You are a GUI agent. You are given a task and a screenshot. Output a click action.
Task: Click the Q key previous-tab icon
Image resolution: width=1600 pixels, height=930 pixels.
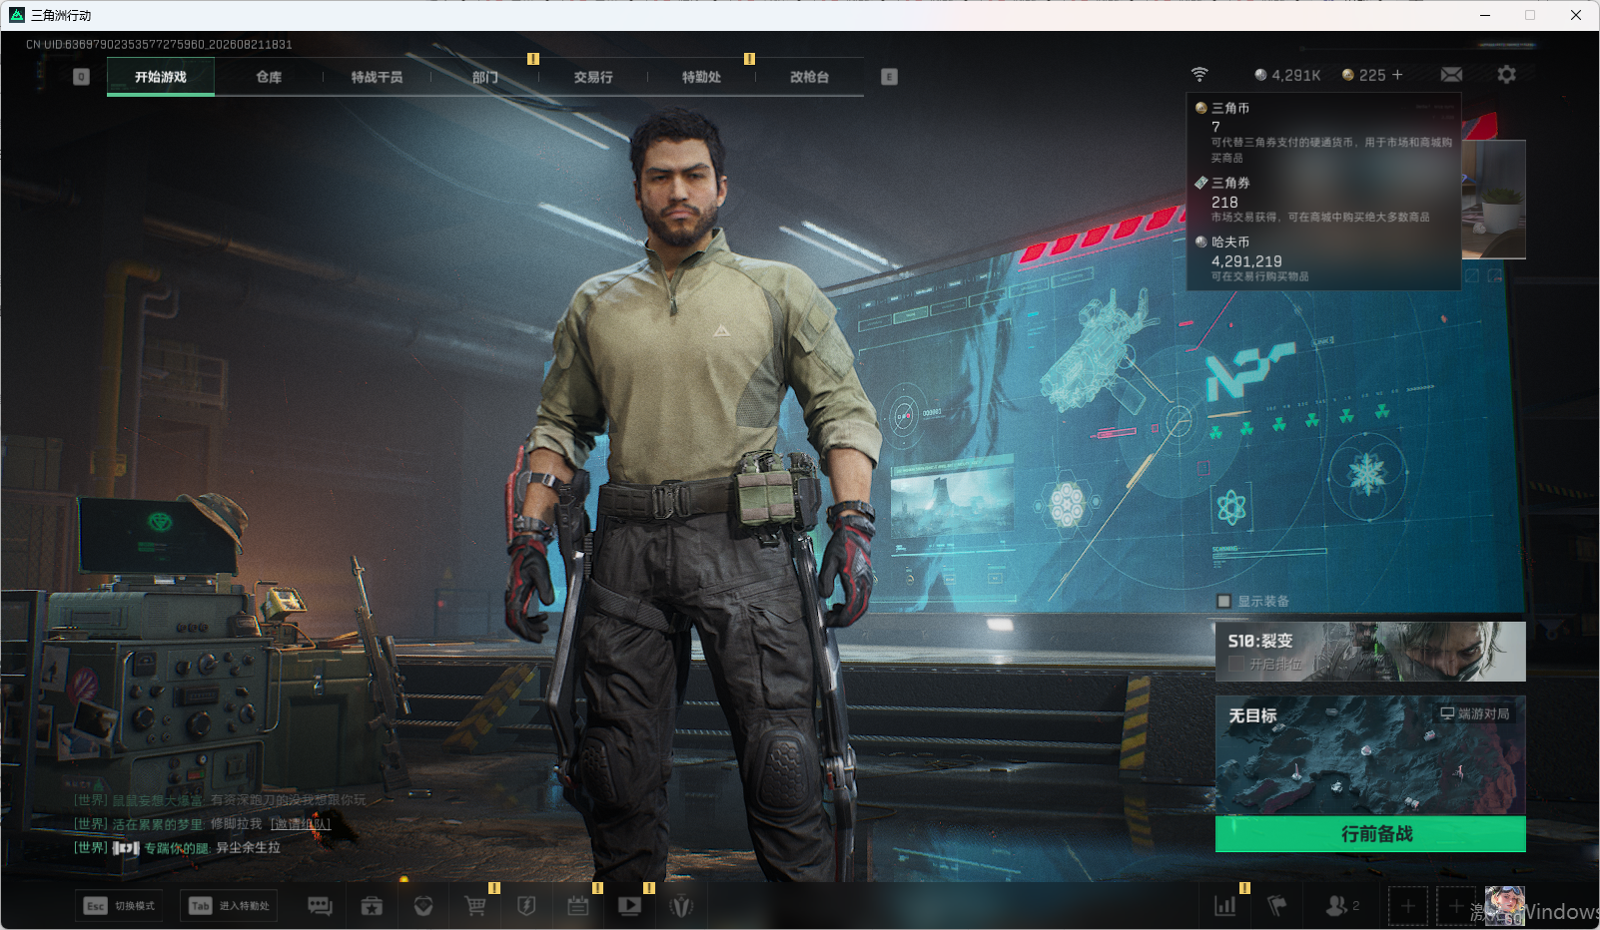coord(82,77)
